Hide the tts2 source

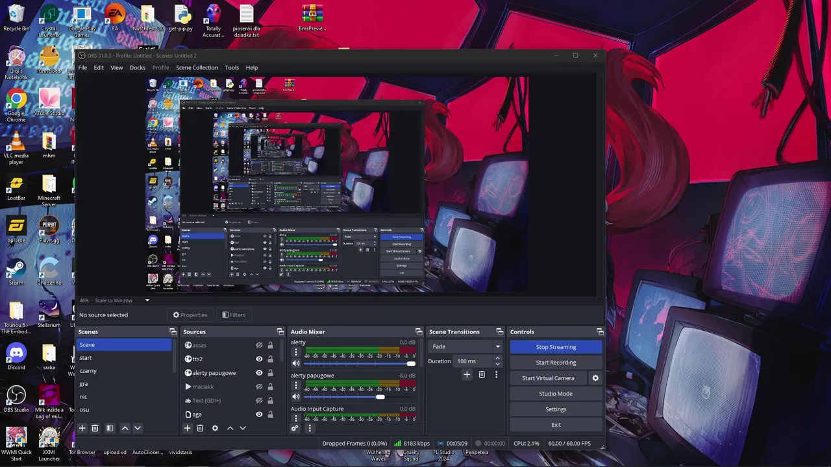coord(259,359)
